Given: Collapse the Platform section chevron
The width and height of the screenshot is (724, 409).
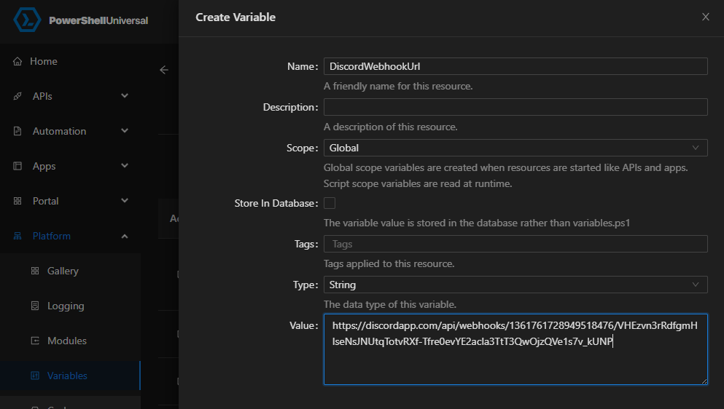Looking at the screenshot, I should click(125, 236).
